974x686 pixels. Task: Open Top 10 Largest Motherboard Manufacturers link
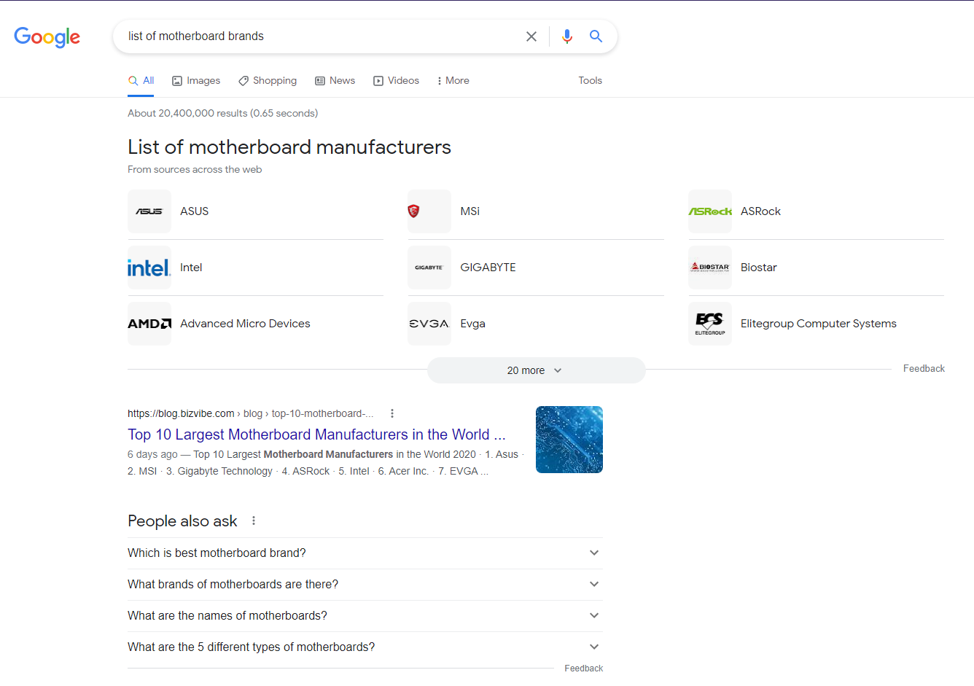(x=316, y=434)
